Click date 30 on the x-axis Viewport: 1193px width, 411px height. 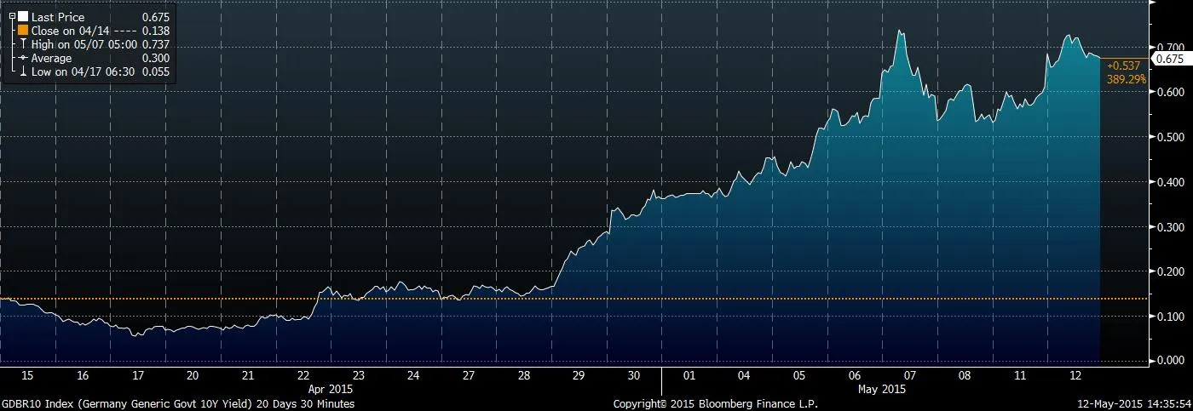click(633, 375)
